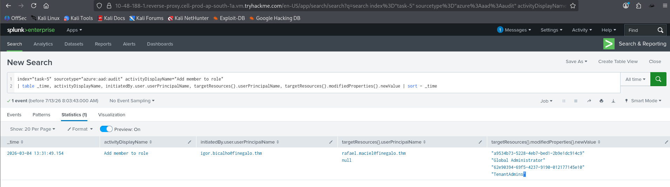Bookmark this page with the star icon
The width and height of the screenshot is (670, 187).
tap(573, 6)
